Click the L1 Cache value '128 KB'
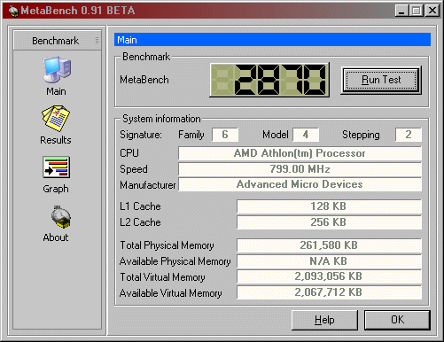The image size is (444, 342). [x=329, y=206]
